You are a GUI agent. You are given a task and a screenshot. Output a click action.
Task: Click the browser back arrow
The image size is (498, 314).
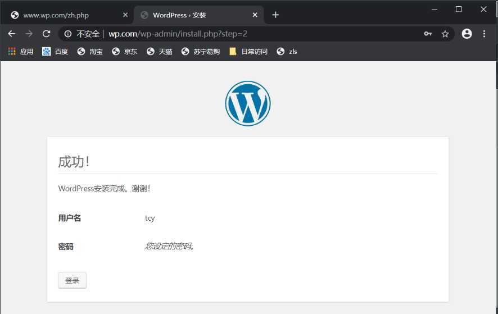click(12, 34)
